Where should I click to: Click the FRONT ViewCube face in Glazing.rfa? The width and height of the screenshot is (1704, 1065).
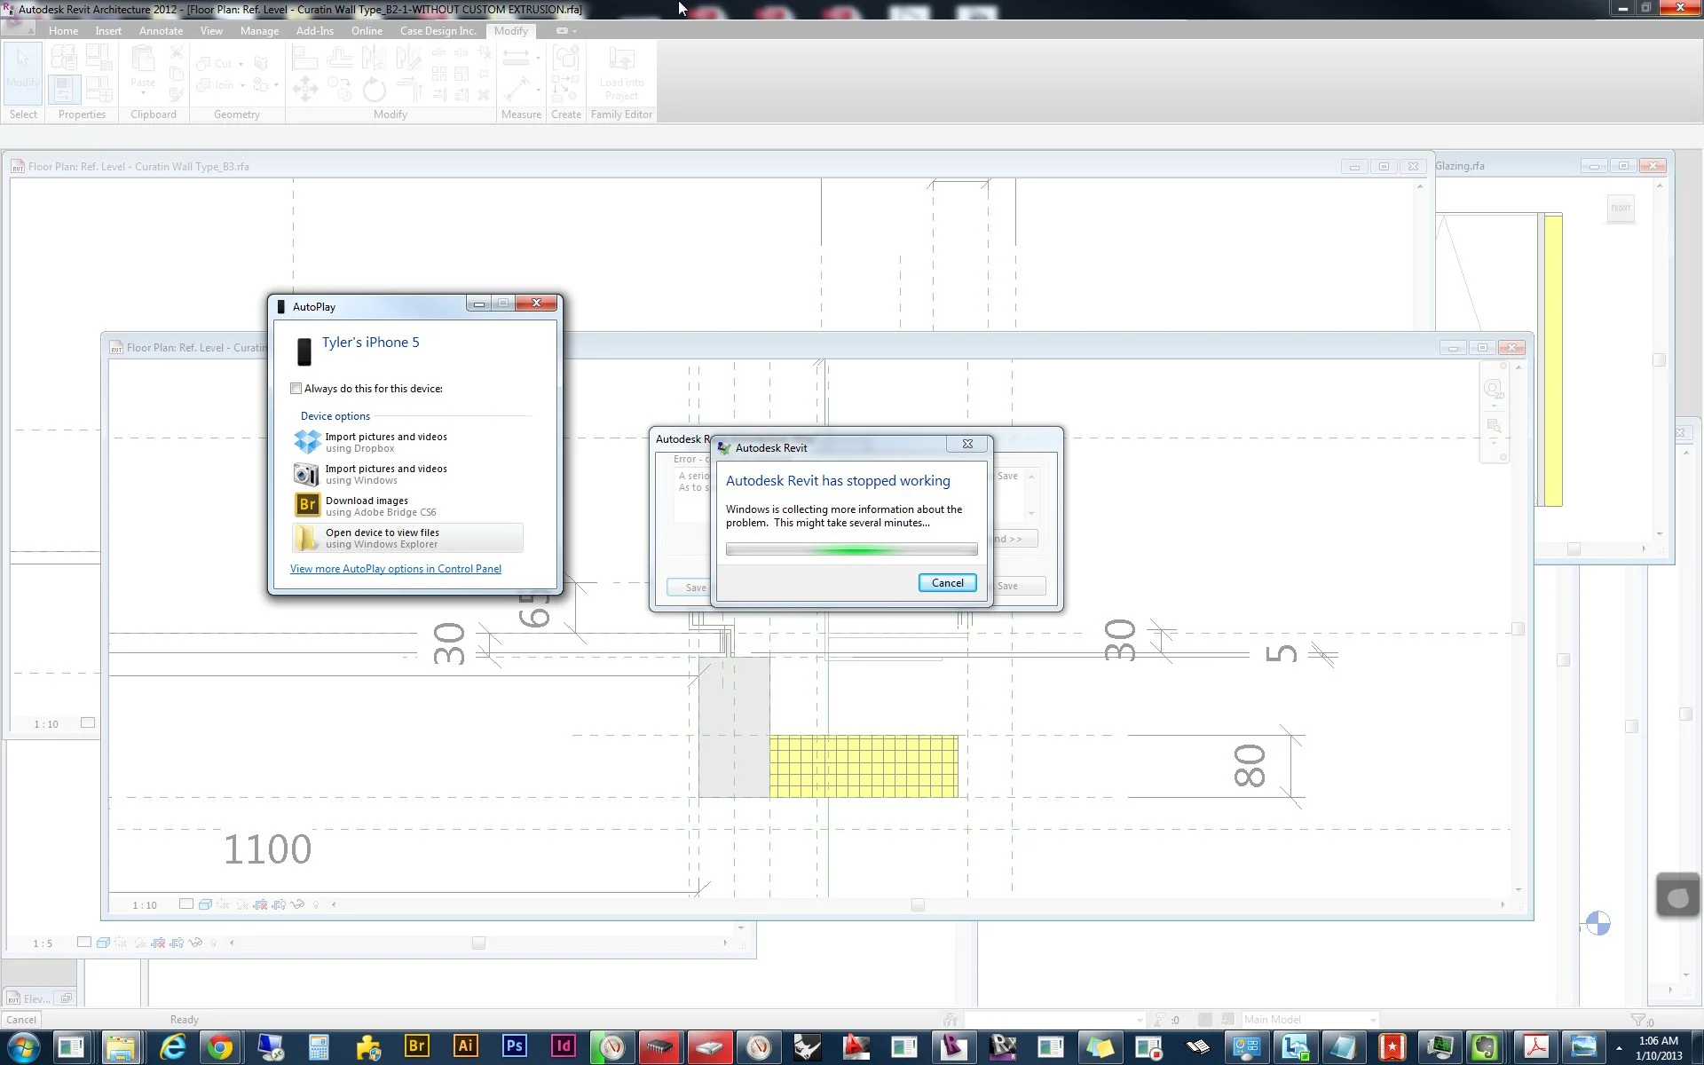[1621, 209]
